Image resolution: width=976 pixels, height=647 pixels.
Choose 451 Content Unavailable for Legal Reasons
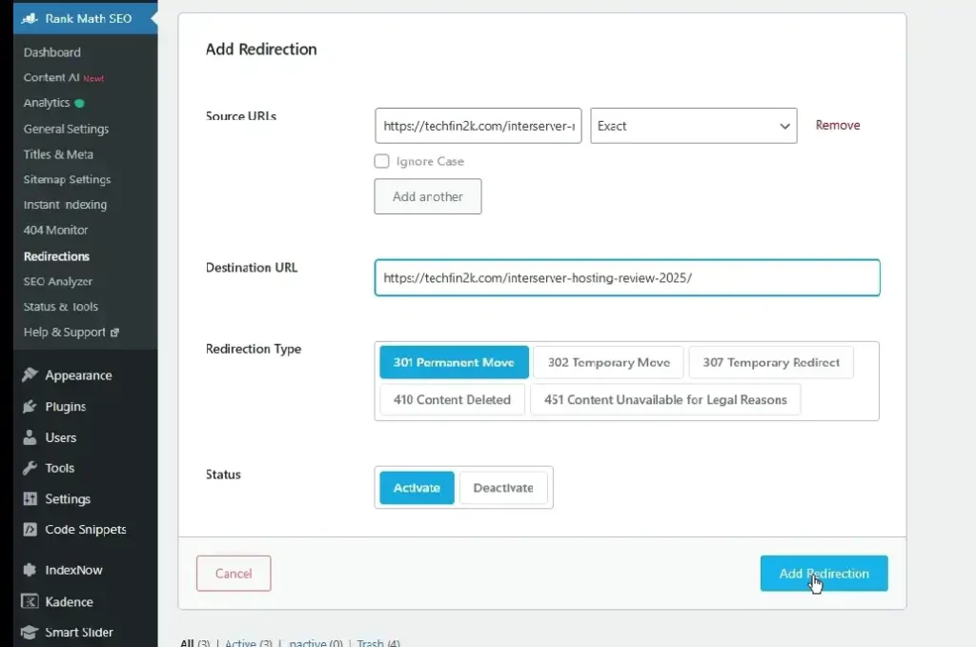665,399
